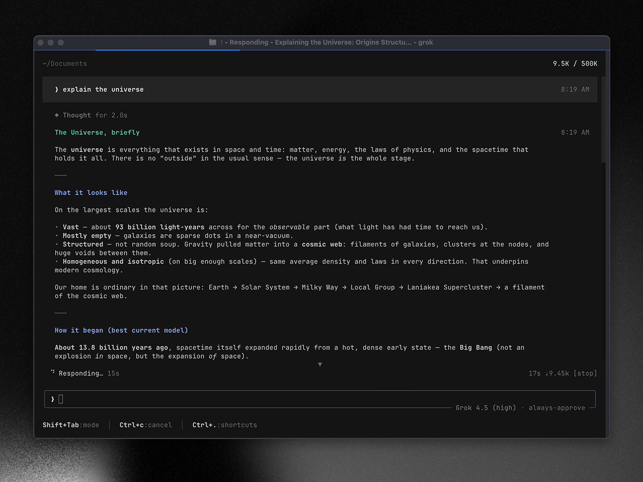Screen dimensions: 643x482
Task: Click the ~/Documents path label
Action: coord(65,64)
